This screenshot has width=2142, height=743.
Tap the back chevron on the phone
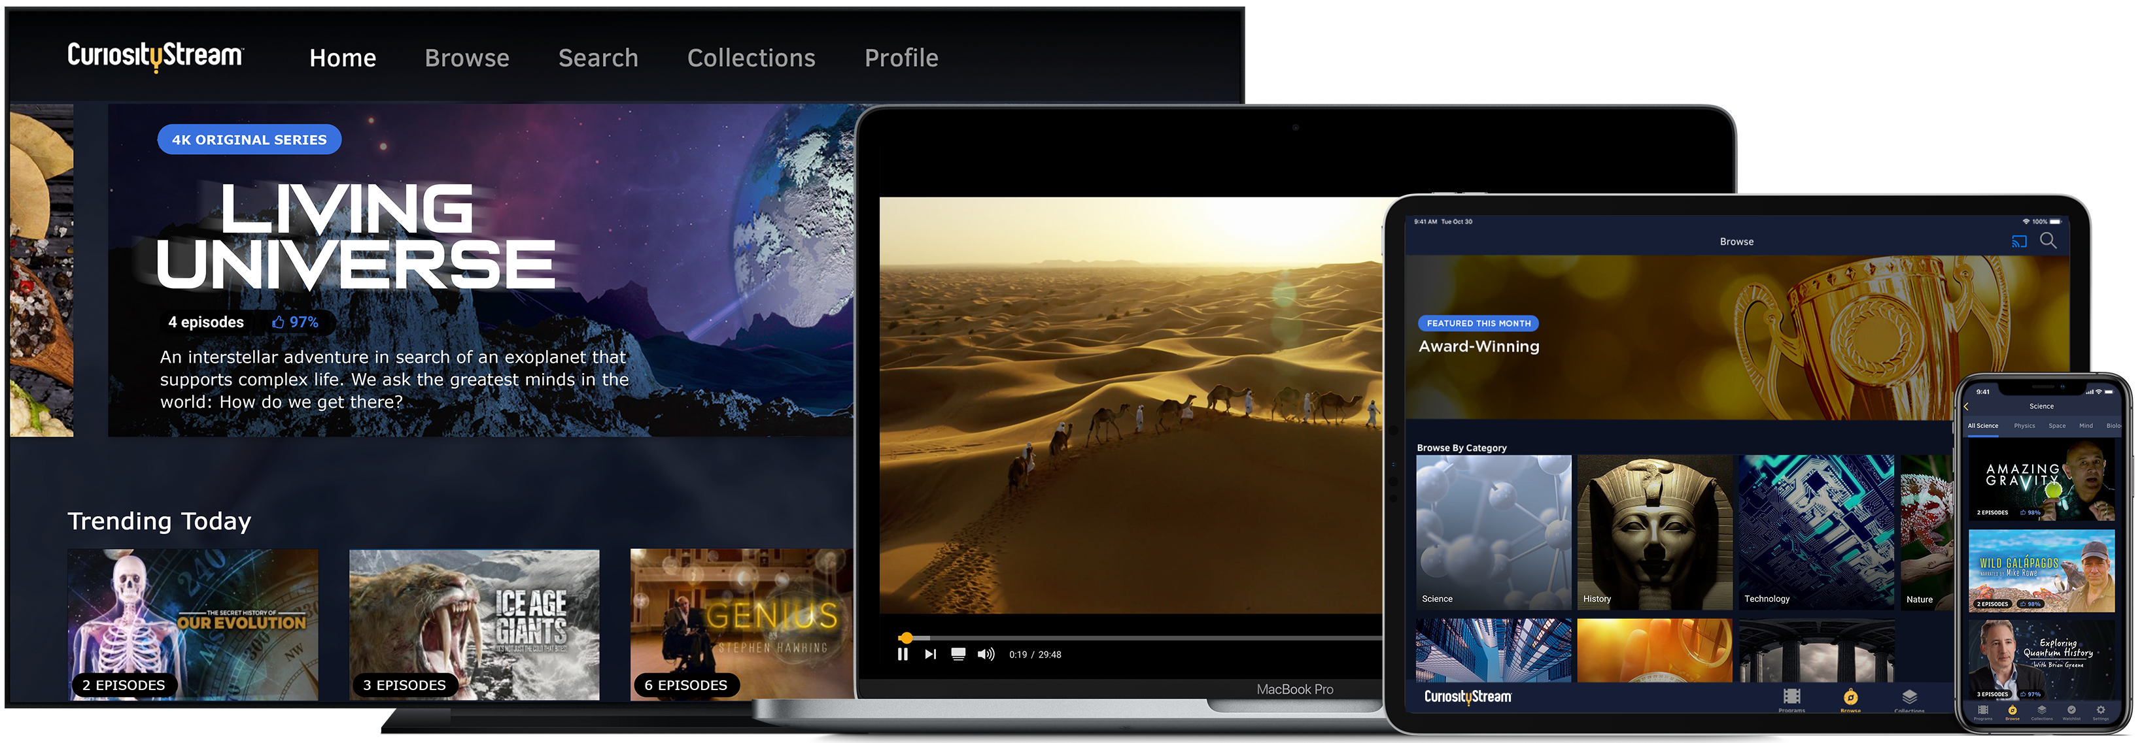click(x=1967, y=406)
